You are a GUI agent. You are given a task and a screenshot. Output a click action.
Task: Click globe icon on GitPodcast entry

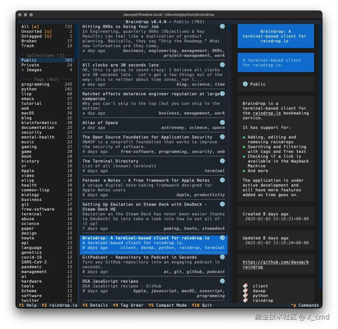222,257
